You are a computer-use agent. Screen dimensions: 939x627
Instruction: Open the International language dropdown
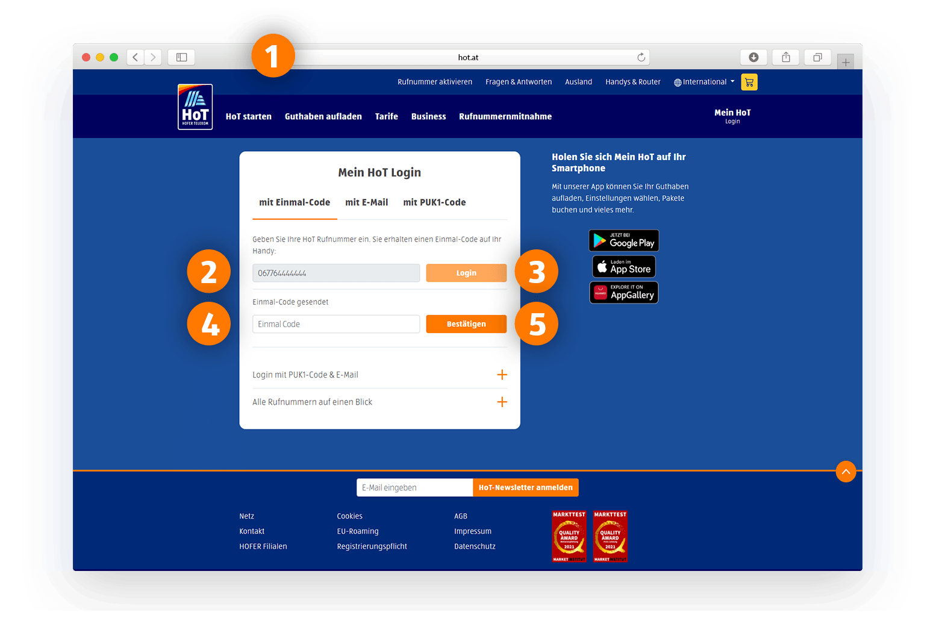(704, 82)
